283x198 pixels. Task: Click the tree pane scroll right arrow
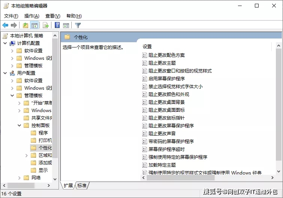click(x=49, y=185)
